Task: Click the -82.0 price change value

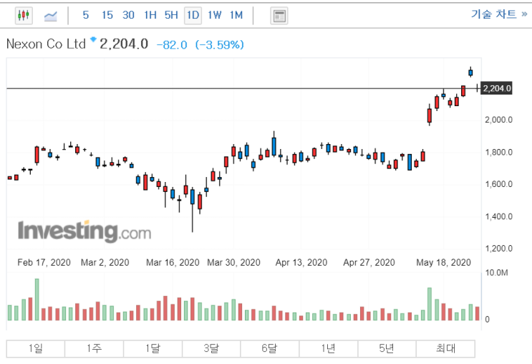Action: 172,45
